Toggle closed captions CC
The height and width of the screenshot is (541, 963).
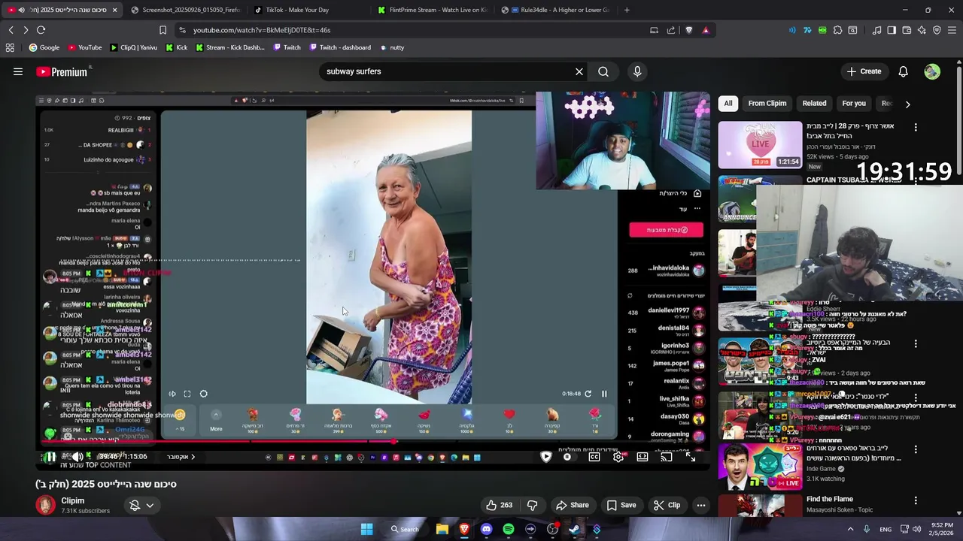pyautogui.click(x=594, y=457)
